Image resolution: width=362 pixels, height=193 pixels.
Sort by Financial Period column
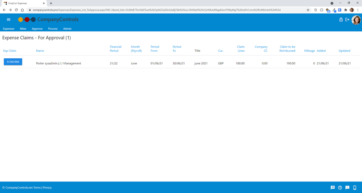click(x=116, y=49)
